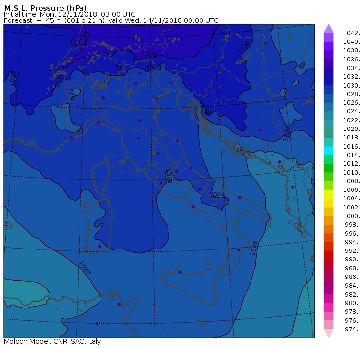Click the '1042.' legend value
This screenshot has width=362, height=348.
click(352, 33)
